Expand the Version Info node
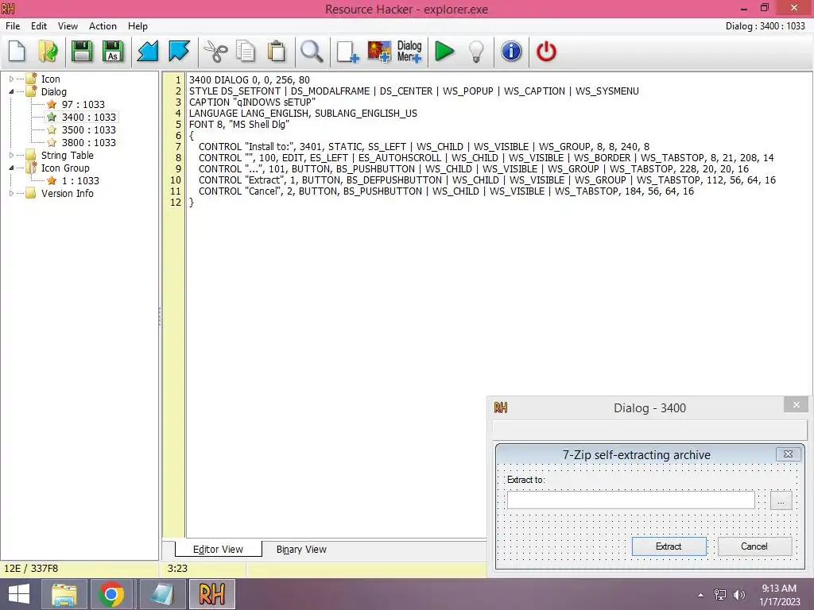The image size is (814, 610). pos(11,194)
